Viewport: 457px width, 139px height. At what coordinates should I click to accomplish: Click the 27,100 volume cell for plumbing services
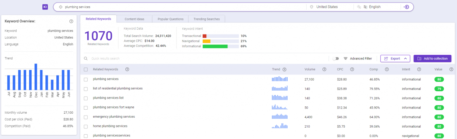click(309, 79)
